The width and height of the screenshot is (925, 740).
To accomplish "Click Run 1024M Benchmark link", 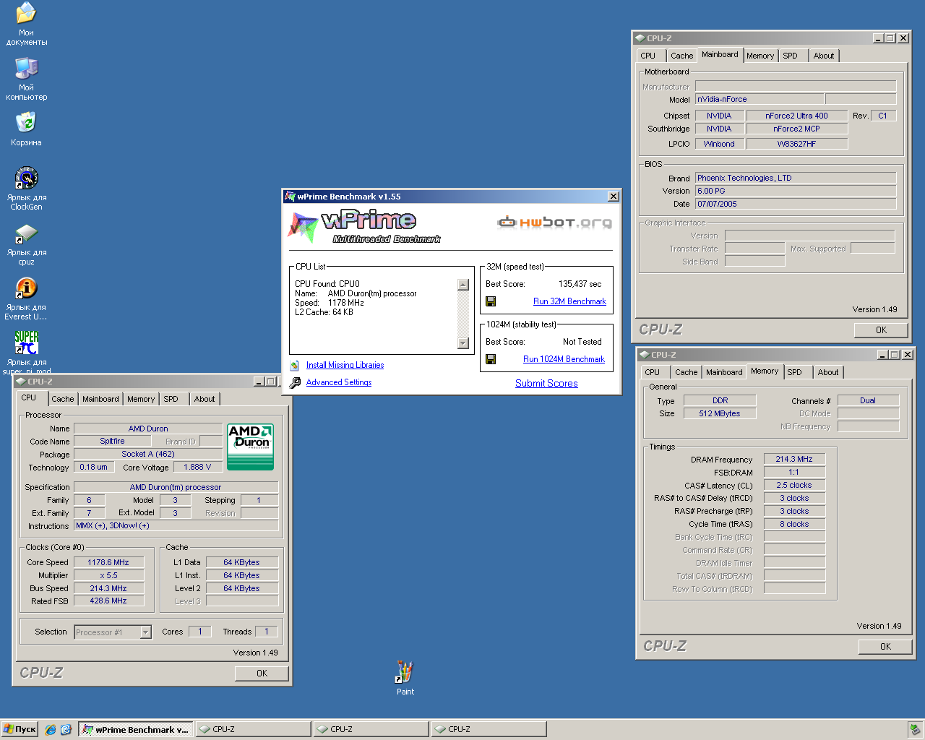I will [x=564, y=359].
